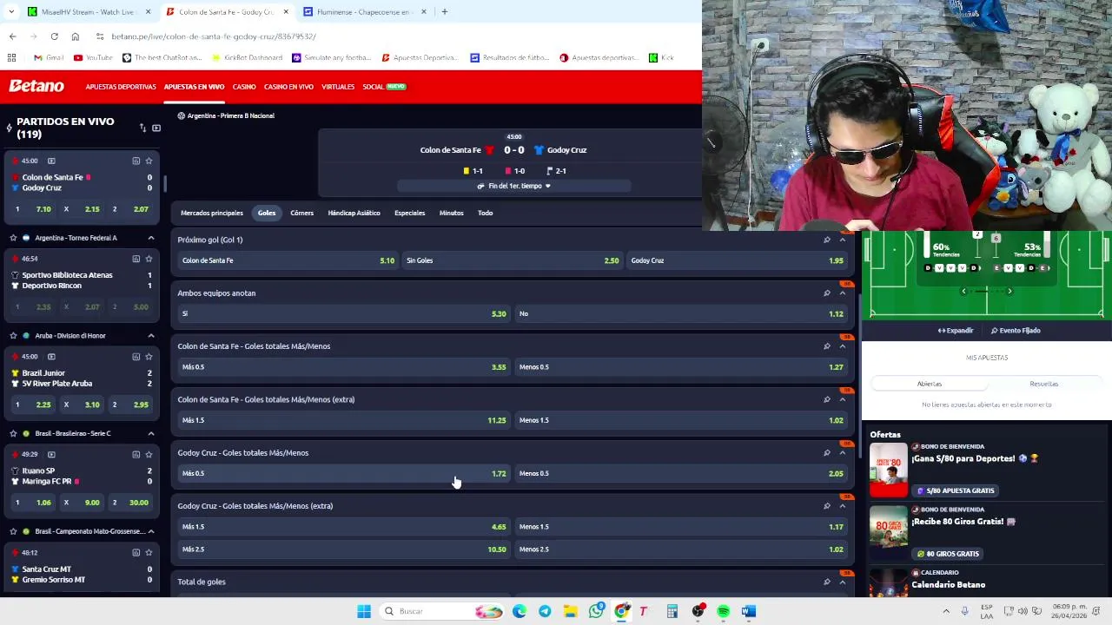Pin the Próximo gol market
The width and height of the screenshot is (1112, 625).
pos(826,240)
